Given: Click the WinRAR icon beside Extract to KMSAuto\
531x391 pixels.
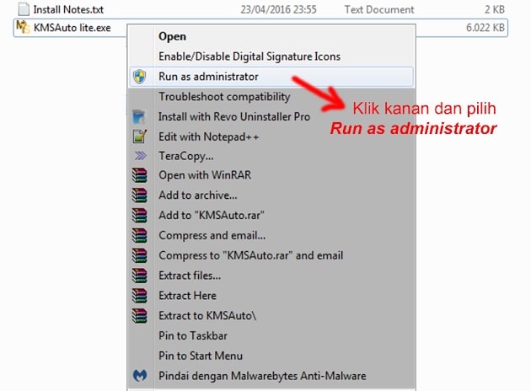Looking at the screenshot, I should click(140, 315).
